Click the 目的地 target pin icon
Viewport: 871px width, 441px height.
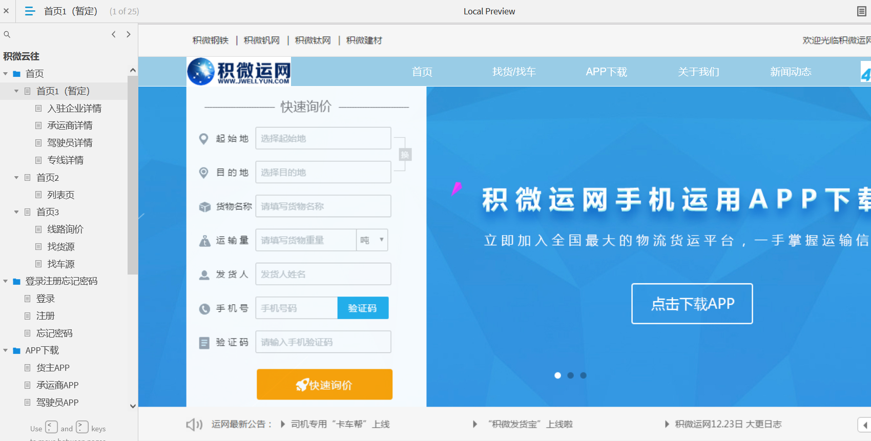point(203,173)
